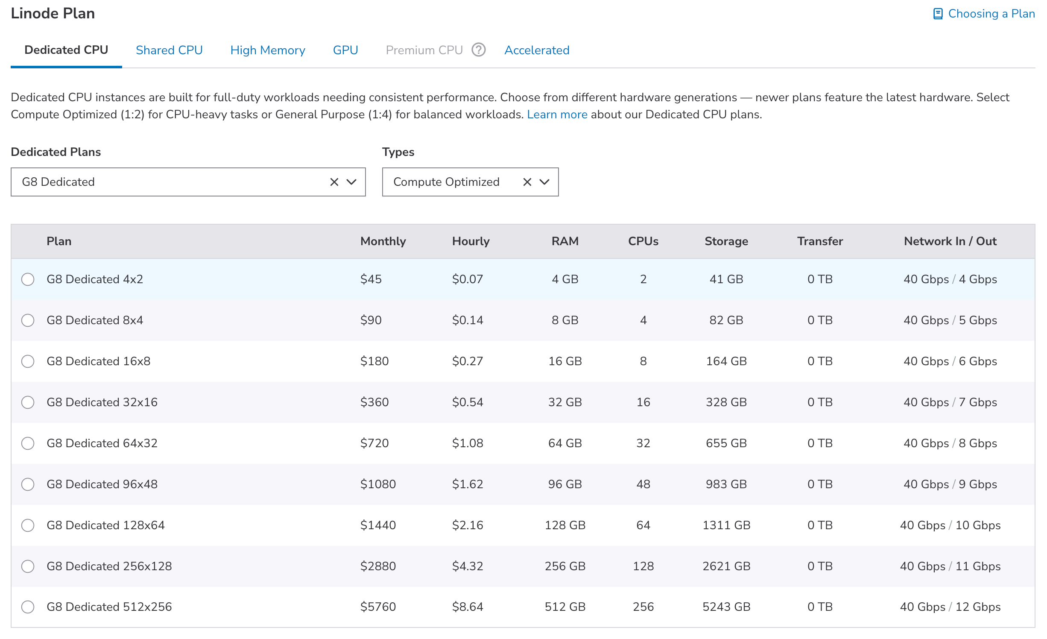Choose the G8 Dedicated 96x48 radio button
1047x639 pixels.
tap(28, 484)
